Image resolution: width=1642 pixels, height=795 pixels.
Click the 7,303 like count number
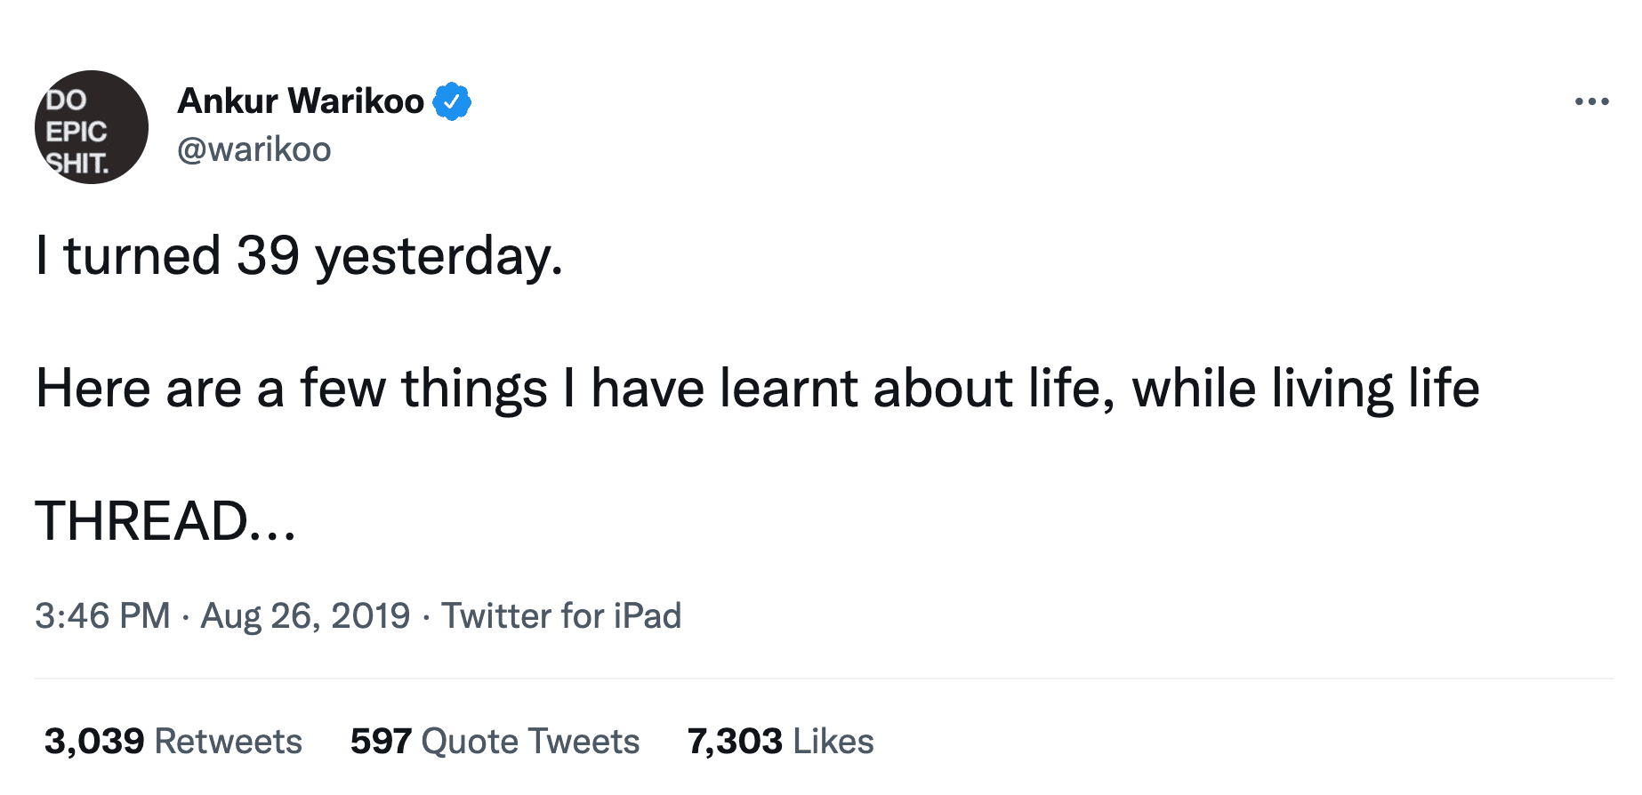[x=735, y=741]
